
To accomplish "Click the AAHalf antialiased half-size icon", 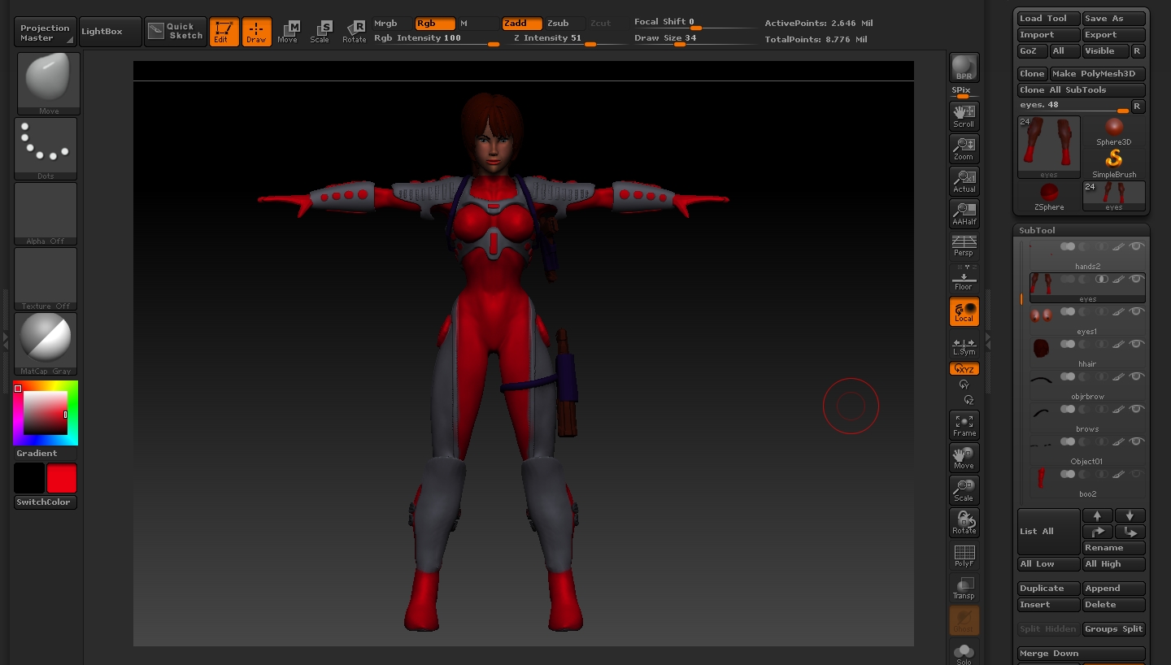I will point(964,214).
